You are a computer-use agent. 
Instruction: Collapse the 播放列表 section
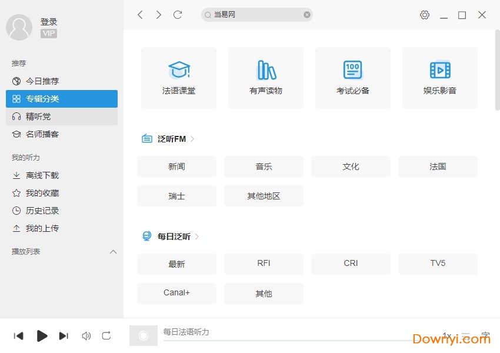click(x=114, y=252)
